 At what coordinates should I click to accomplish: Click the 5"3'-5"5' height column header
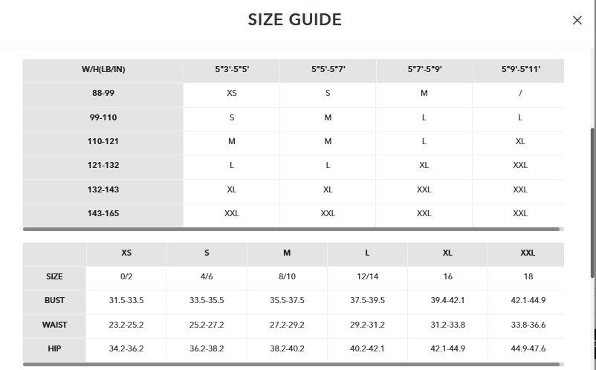coord(232,70)
